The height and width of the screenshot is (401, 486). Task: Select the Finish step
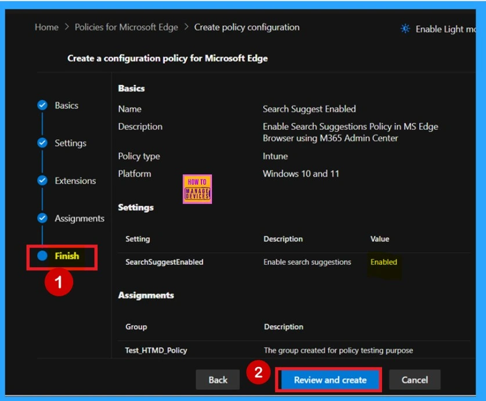67,256
